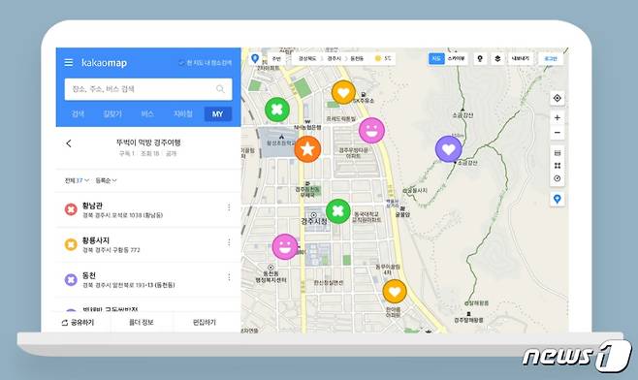The width and height of the screenshot is (638, 380).
Task: Zoom in with the plus button
Action: coord(557,118)
